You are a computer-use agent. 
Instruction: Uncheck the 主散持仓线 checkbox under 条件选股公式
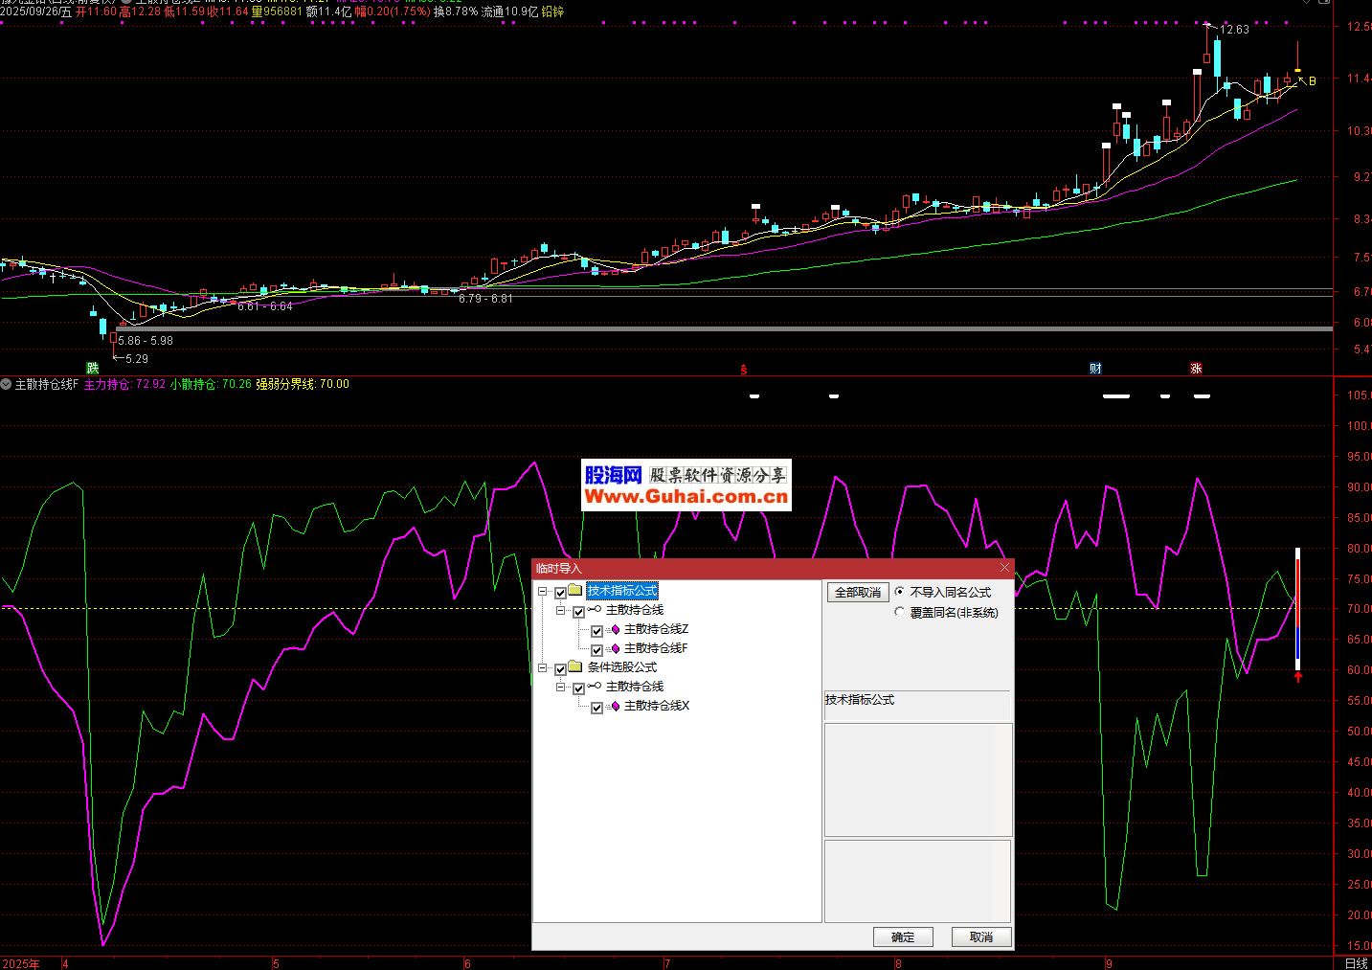pos(579,688)
